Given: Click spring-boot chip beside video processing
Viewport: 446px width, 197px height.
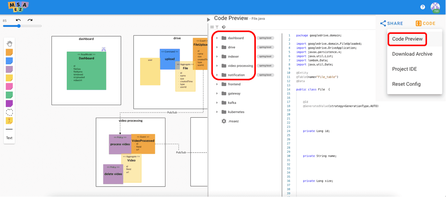Looking at the screenshot, I should (x=265, y=66).
